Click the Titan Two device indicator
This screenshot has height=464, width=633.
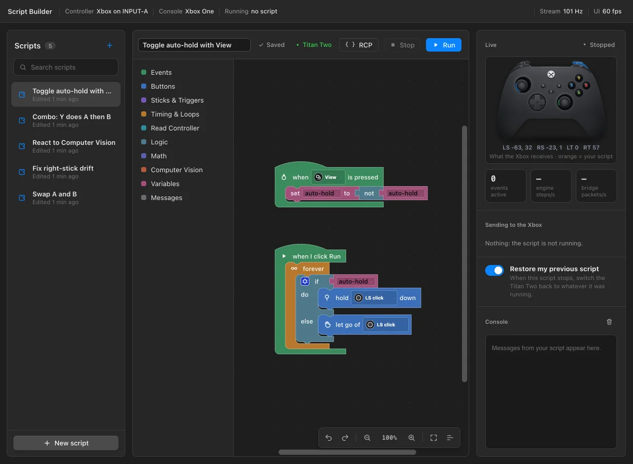coord(314,45)
